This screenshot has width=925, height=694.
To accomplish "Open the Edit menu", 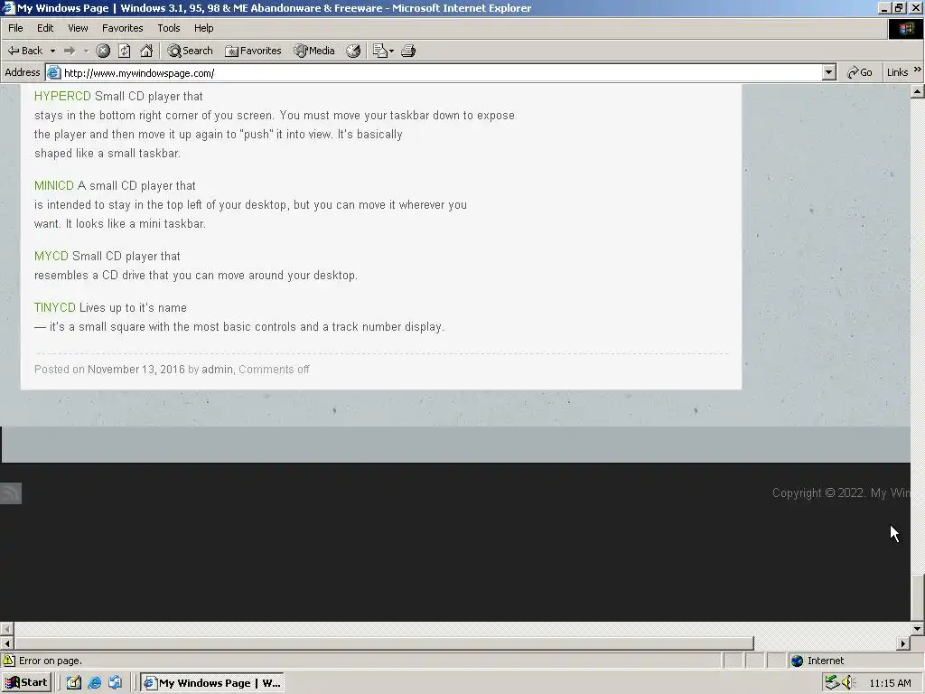I will (x=45, y=28).
